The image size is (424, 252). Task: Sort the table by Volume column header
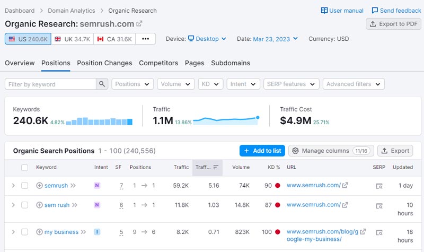tap(241, 167)
